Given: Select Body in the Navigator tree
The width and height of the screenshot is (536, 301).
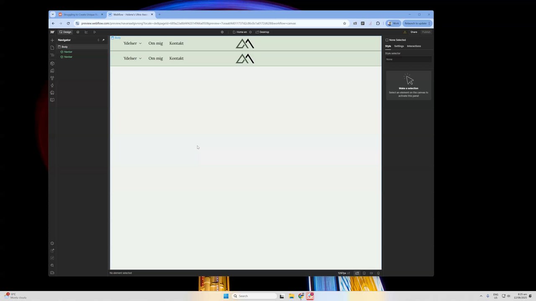Looking at the screenshot, I should (82, 47).
